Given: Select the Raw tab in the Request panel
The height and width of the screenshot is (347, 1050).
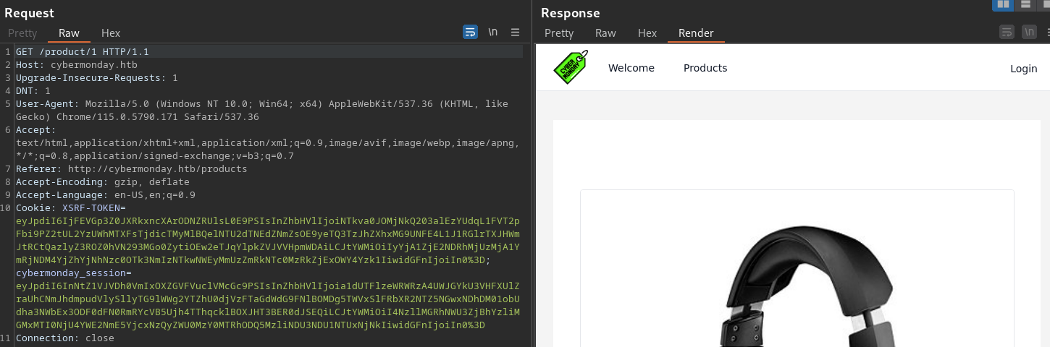Looking at the screenshot, I should coord(70,33).
